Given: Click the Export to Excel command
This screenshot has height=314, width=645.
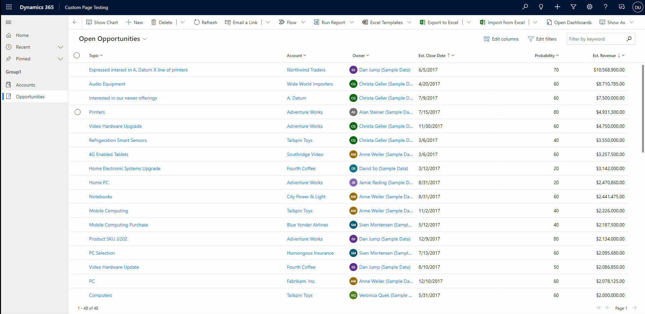Looking at the screenshot, I should [x=439, y=22].
